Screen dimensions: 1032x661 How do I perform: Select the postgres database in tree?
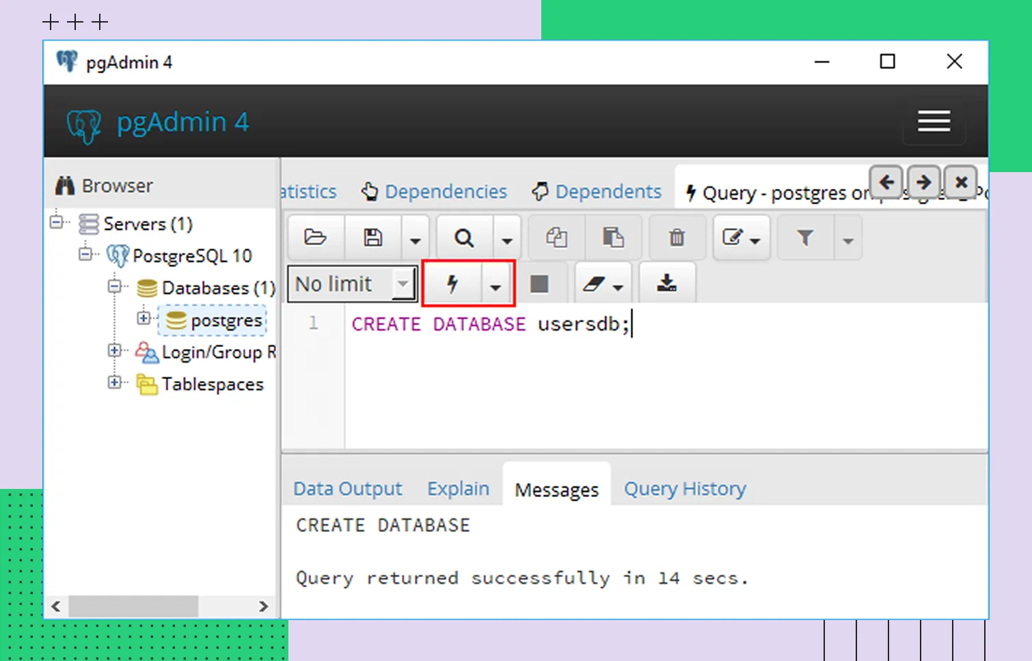[x=226, y=320]
